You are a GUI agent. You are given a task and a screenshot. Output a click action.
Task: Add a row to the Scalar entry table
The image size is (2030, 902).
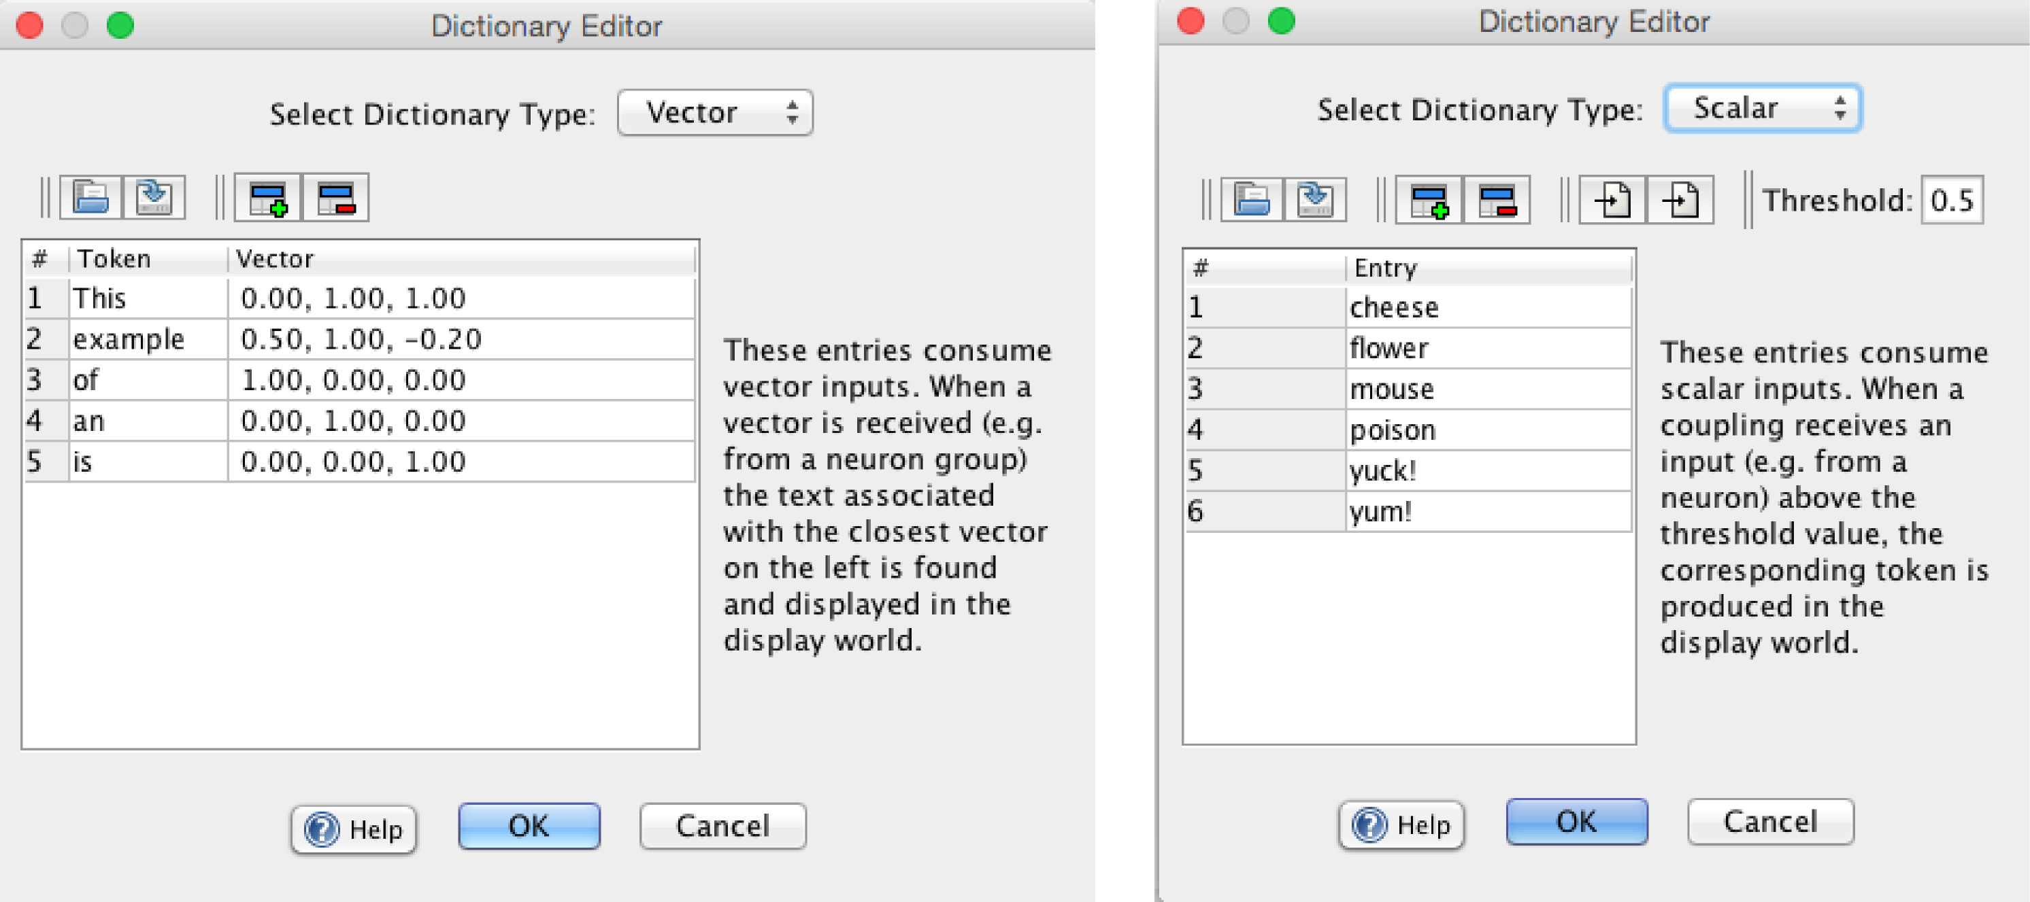pos(1429,201)
